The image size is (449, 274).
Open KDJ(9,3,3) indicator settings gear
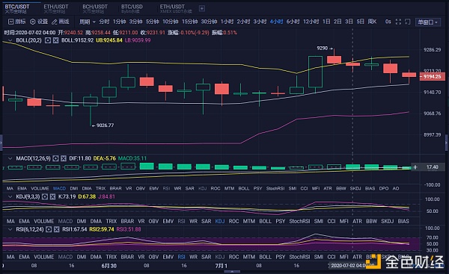(45, 196)
